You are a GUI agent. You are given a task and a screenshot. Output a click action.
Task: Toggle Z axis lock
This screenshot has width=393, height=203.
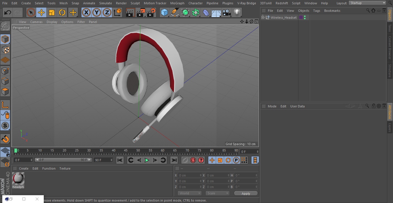tap(107, 12)
